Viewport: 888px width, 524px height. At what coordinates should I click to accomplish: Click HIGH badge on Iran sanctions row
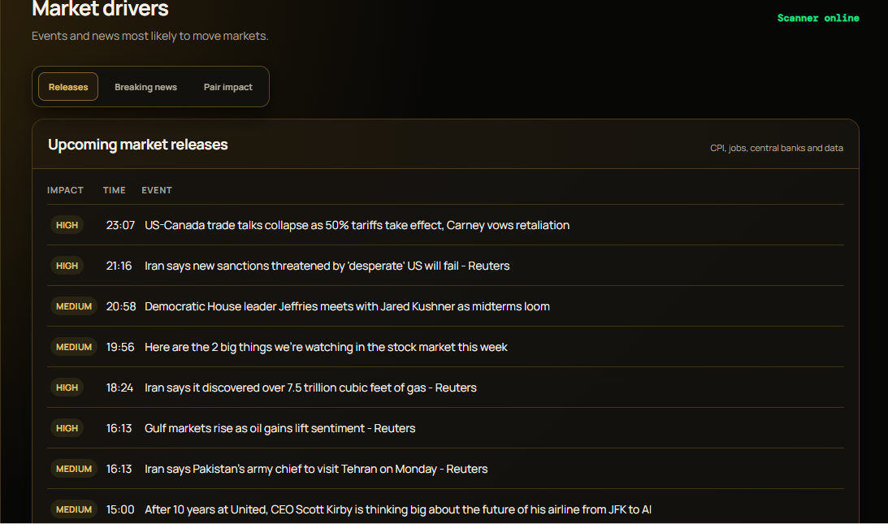[67, 266]
